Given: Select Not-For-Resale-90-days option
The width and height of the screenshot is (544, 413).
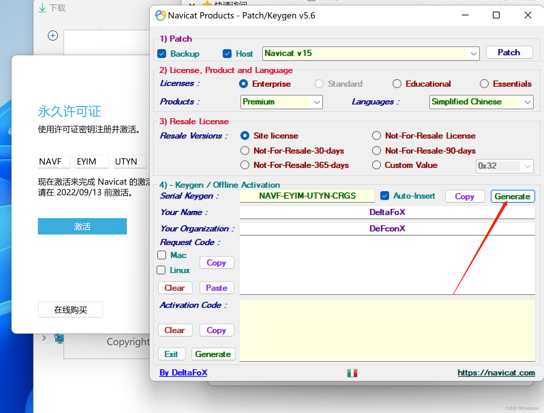Looking at the screenshot, I should (x=377, y=151).
